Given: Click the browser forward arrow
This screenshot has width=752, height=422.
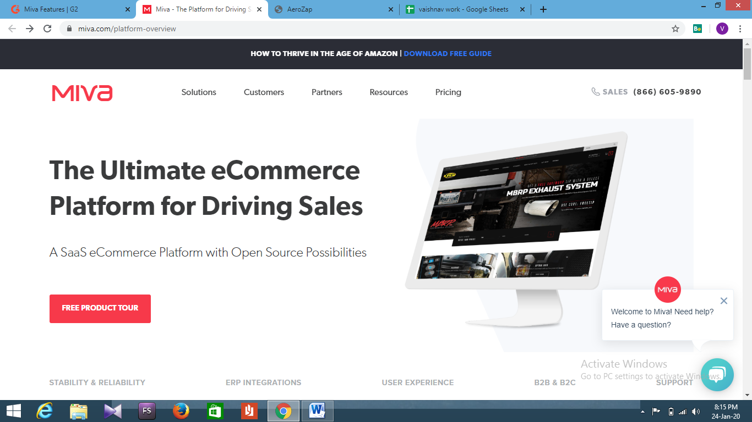Looking at the screenshot, I should [30, 29].
